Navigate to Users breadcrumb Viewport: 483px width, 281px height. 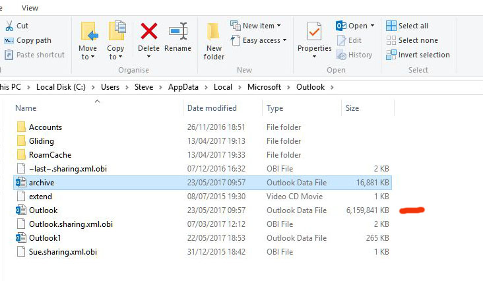(110, 87)
